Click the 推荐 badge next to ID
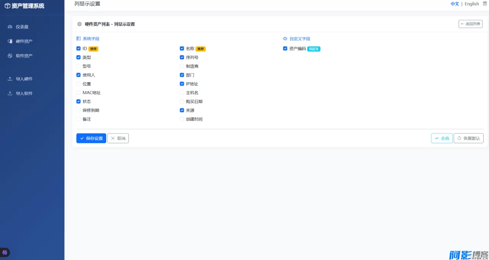This screenshot has height=260, width=489. (93, 49)
